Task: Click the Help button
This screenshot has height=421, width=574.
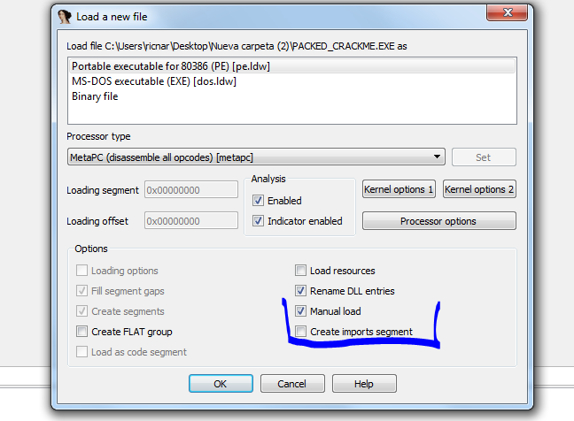Action: pyautogui.click(x=363, y=384)
